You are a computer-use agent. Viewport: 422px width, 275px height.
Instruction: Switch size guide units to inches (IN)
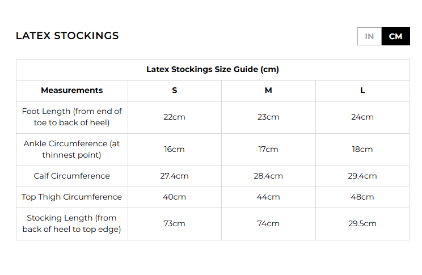369,36
